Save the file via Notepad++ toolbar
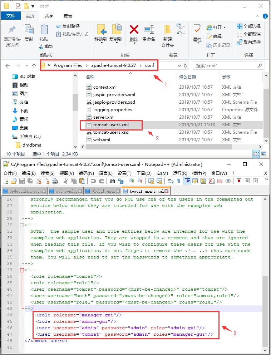Image resolution: width=271 pixels, height=355 pixels. pyautogui.click(x=22, y=181)
